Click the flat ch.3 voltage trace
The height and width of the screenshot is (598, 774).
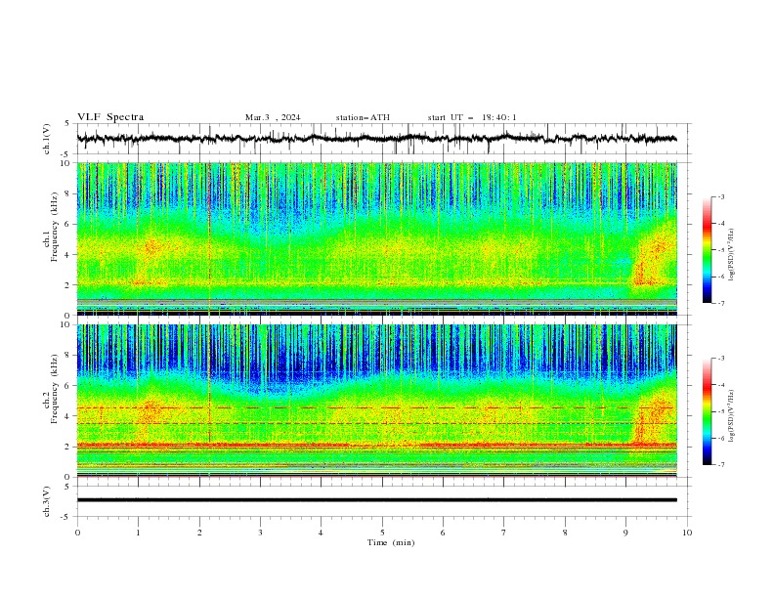point(376,500)
